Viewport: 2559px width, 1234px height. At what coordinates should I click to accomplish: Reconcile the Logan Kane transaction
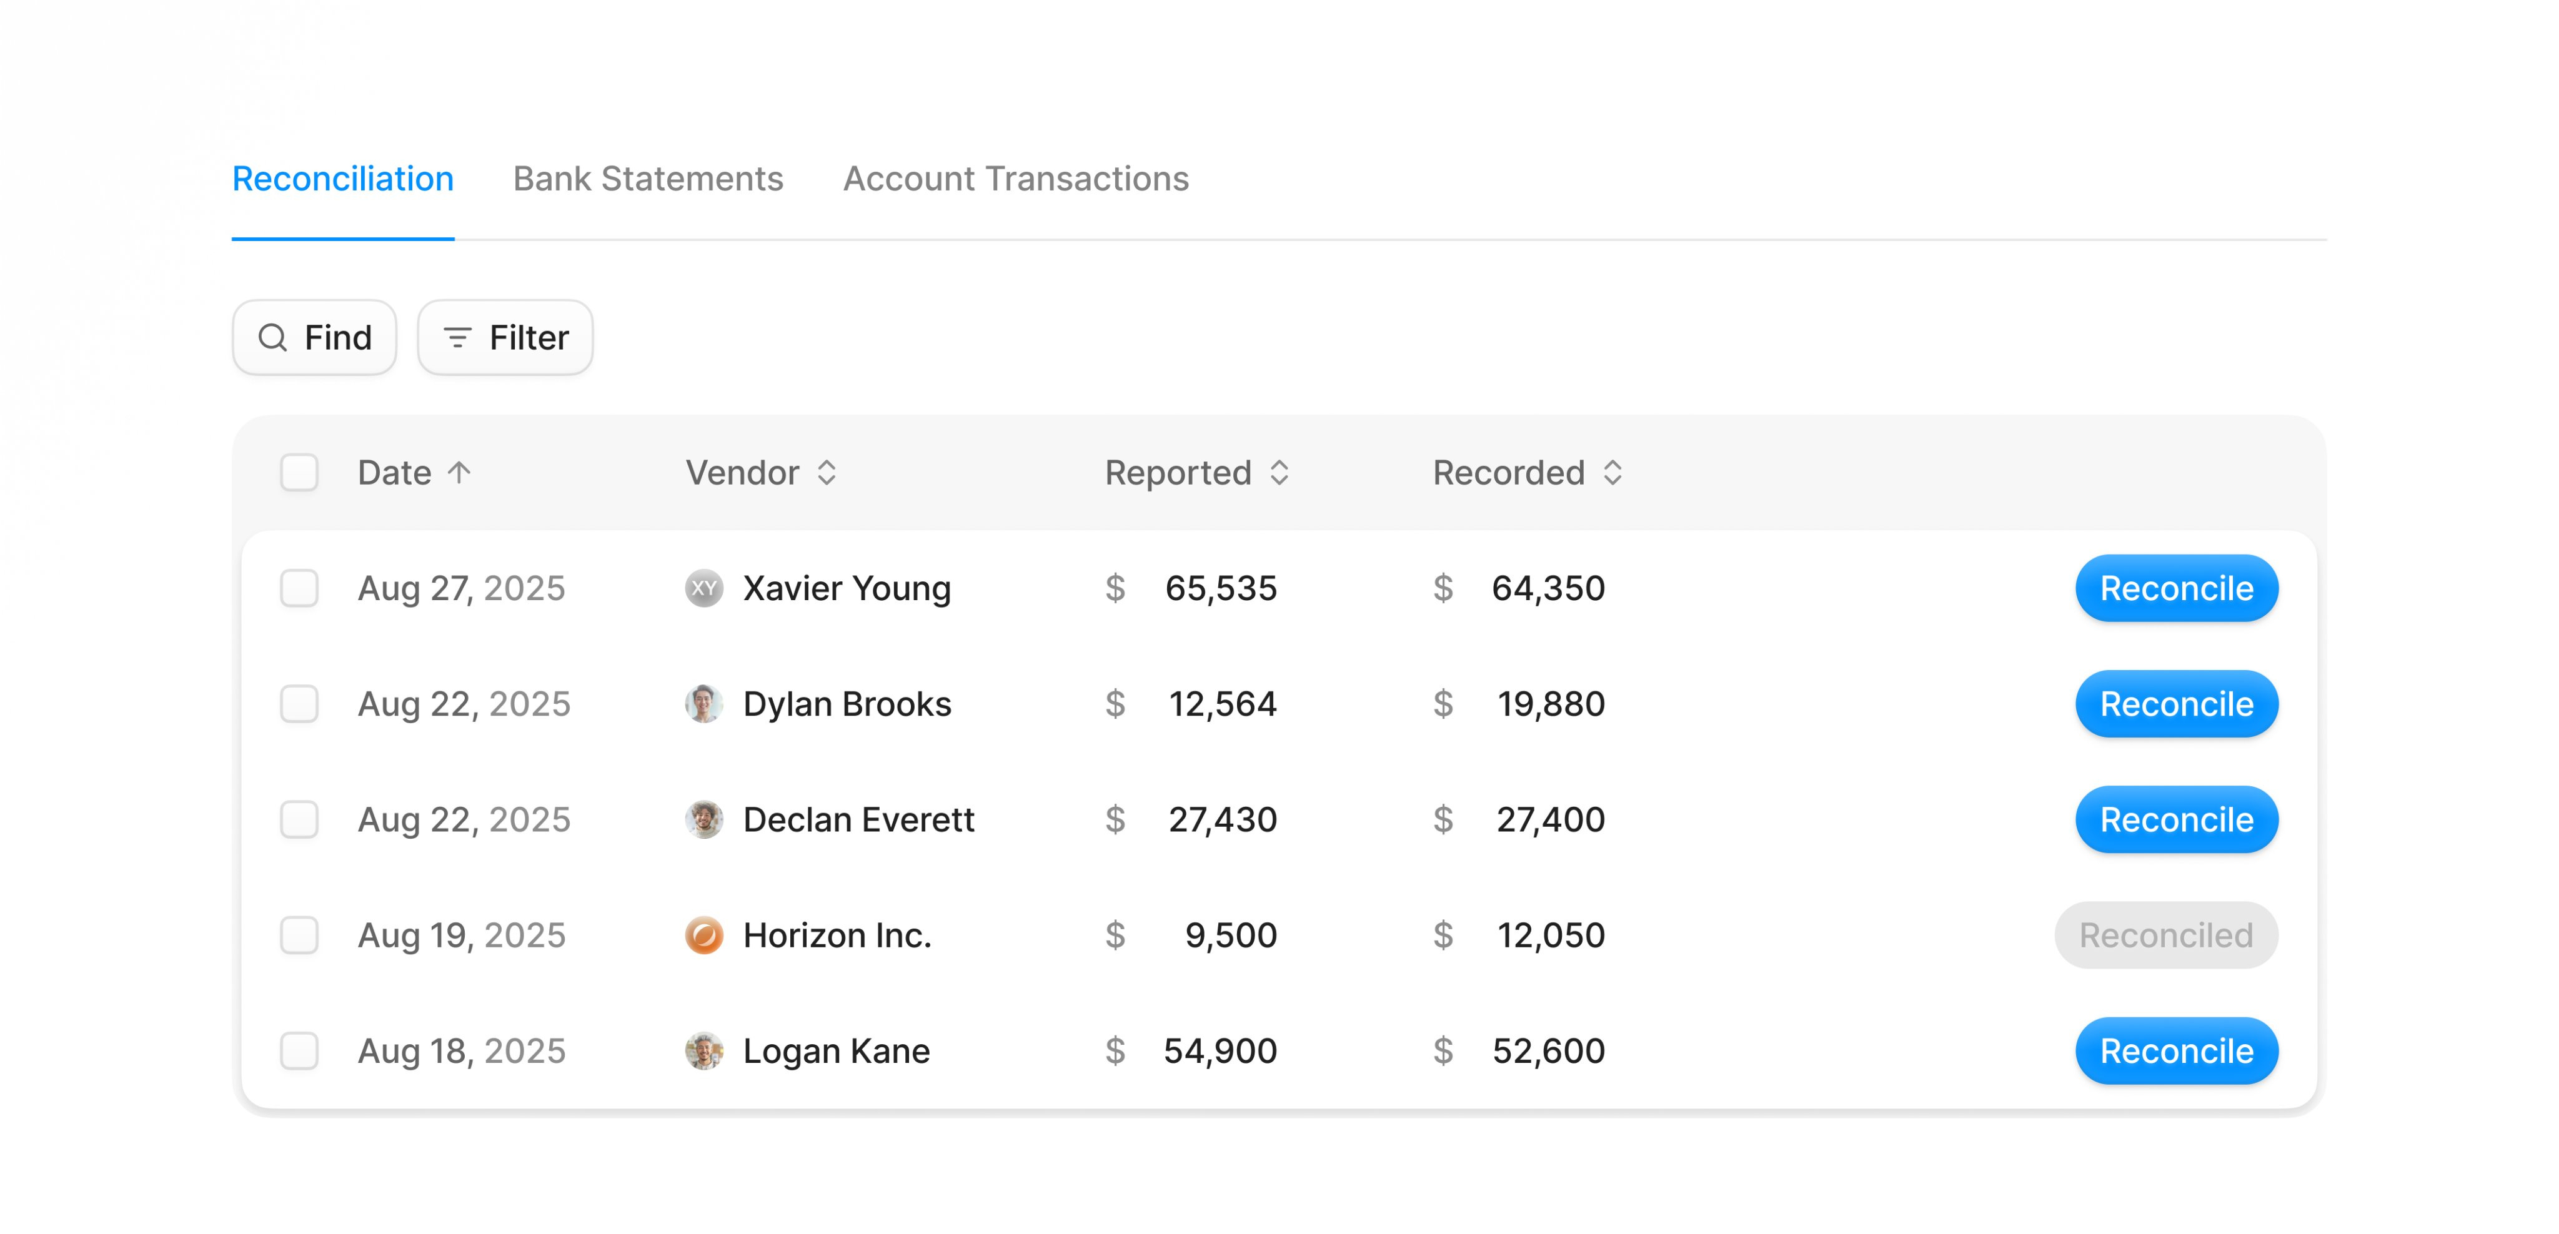click(x=2177, y=1050)
